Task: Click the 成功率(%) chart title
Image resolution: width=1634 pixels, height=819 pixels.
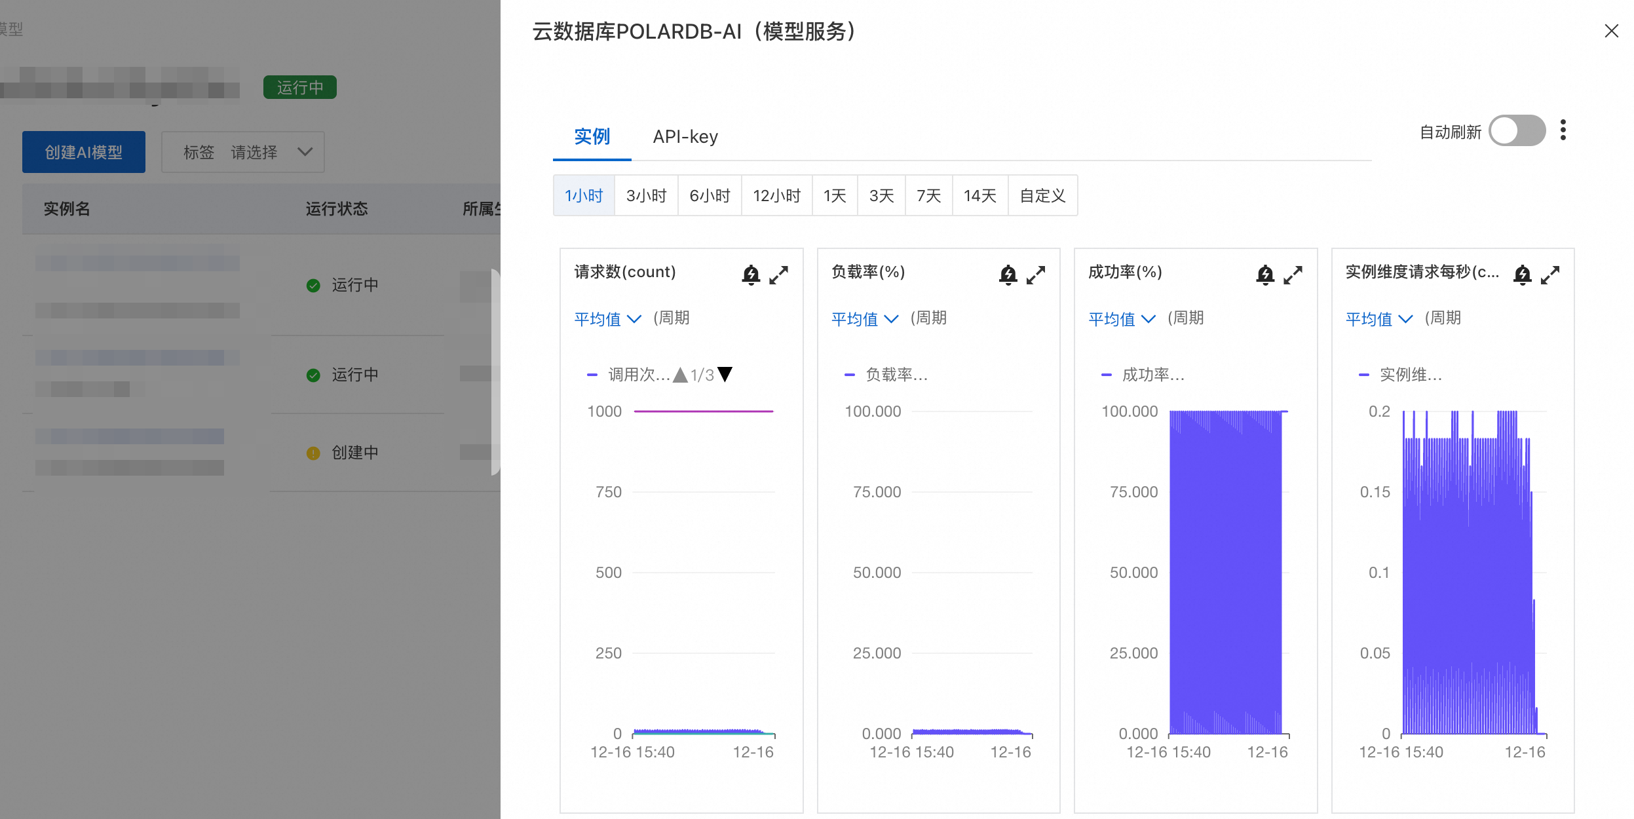Action: tap(1125, 272)
